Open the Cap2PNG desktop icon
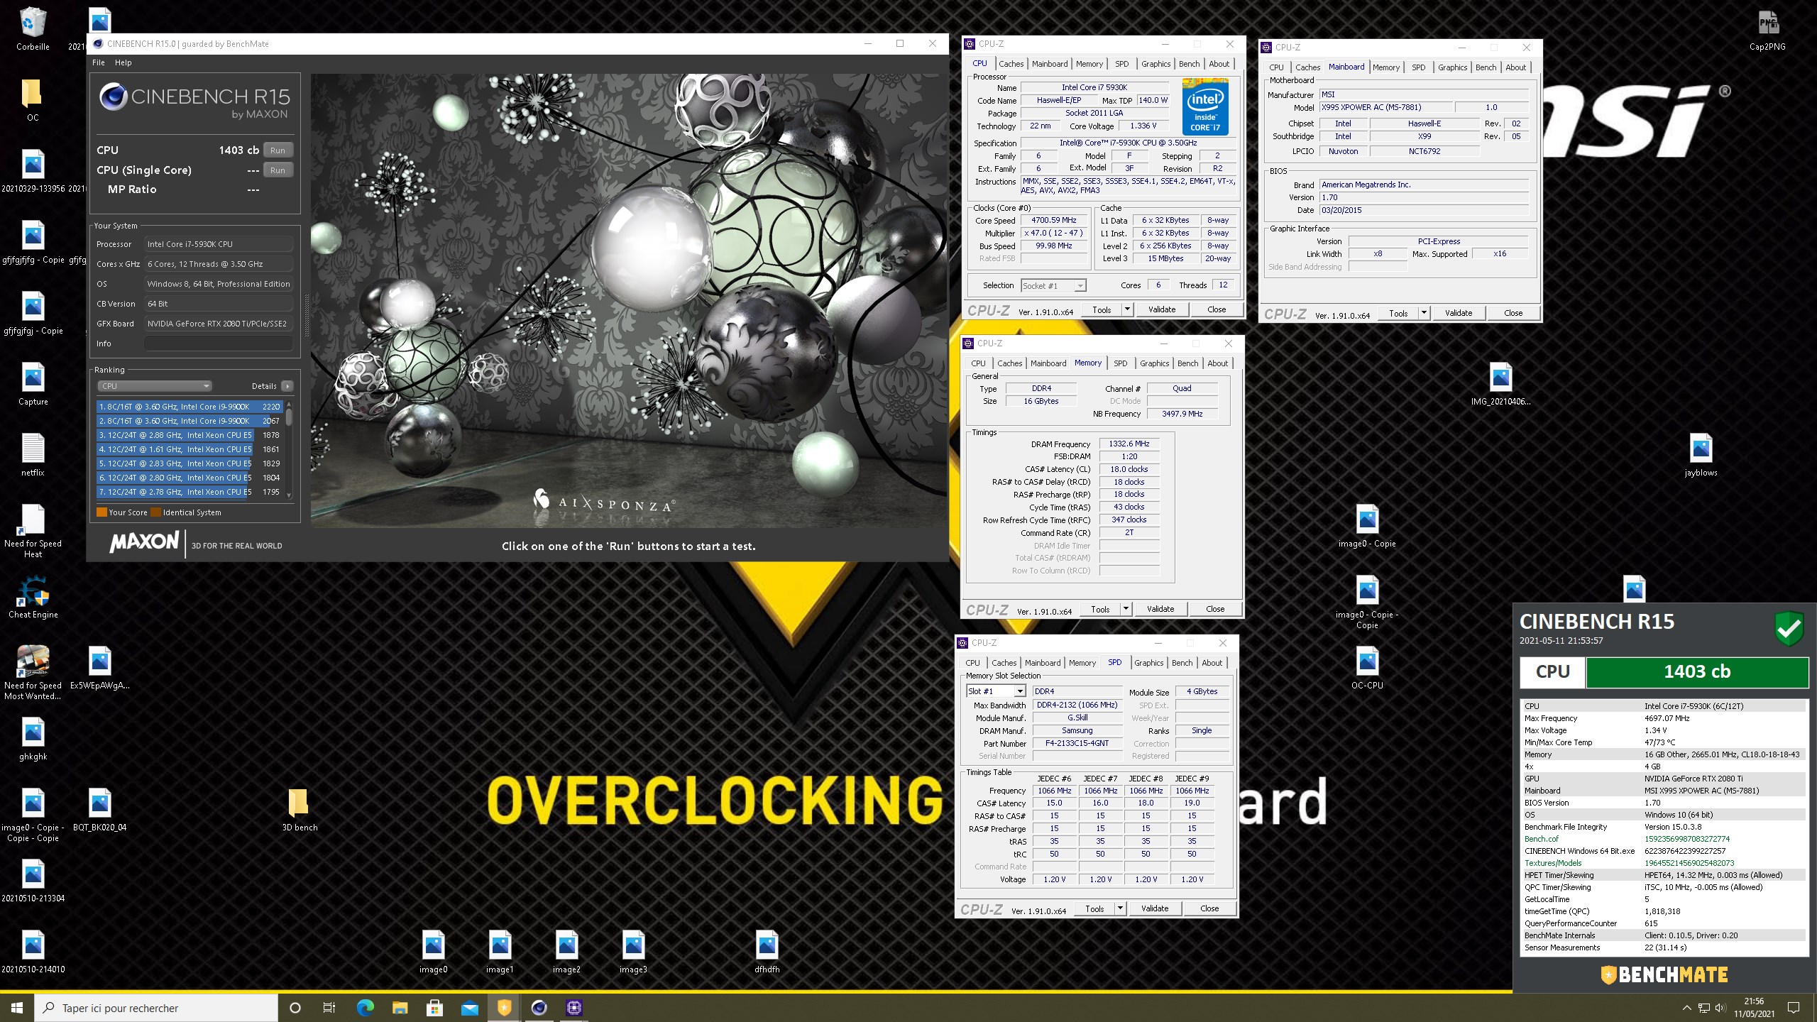 click(x=1767, y=29)
